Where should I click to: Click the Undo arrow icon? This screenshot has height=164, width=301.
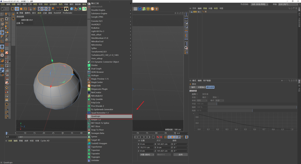point(3,9)
